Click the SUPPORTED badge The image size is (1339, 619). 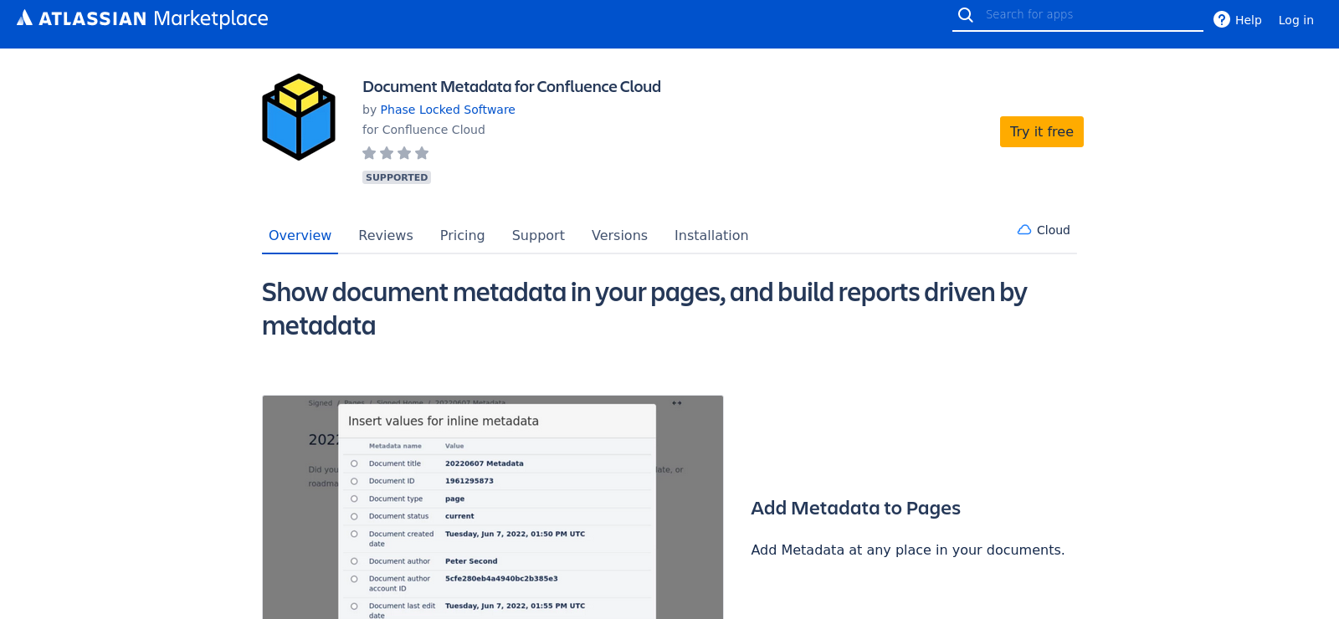tap(397, 177)
